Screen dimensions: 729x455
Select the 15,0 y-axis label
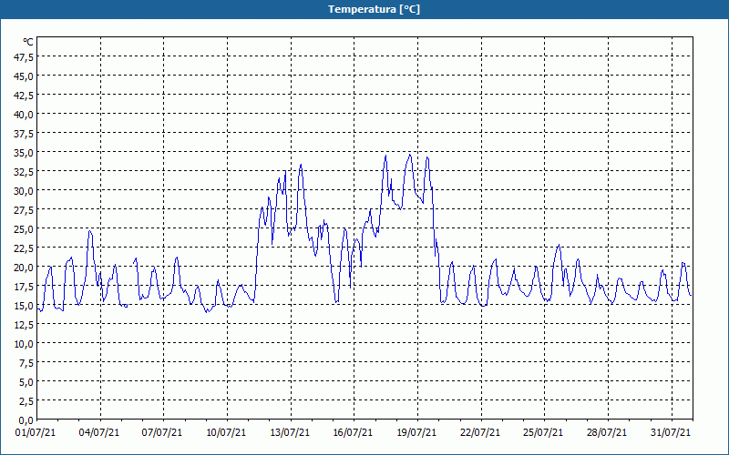click(x=25, y=306)
